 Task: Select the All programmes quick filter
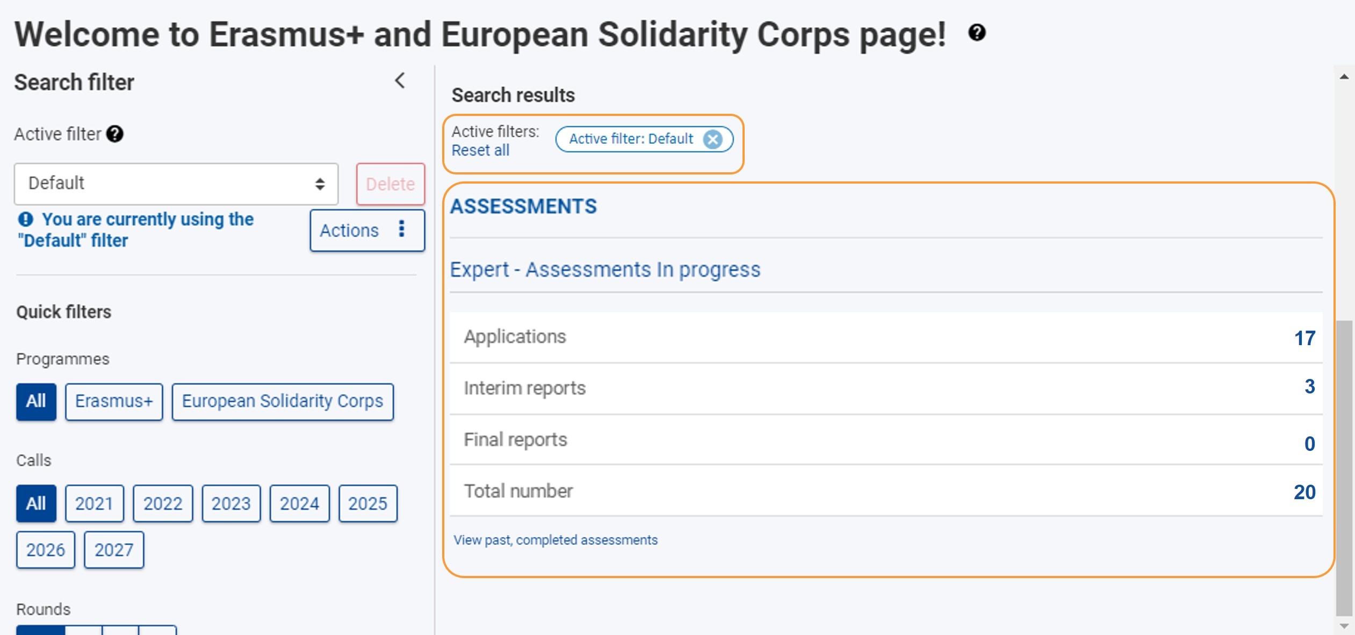click(36, 401)
